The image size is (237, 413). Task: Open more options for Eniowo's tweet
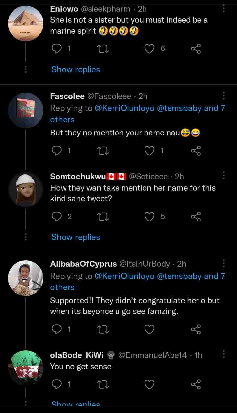224,9
